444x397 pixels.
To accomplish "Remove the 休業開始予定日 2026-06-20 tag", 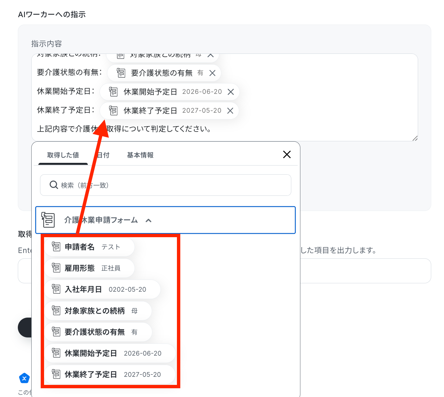I will click(231, 92).
